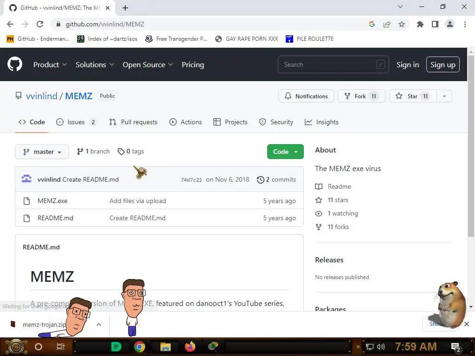
Task: Open the MEMZ repository name link
Action: pos(79,96)
